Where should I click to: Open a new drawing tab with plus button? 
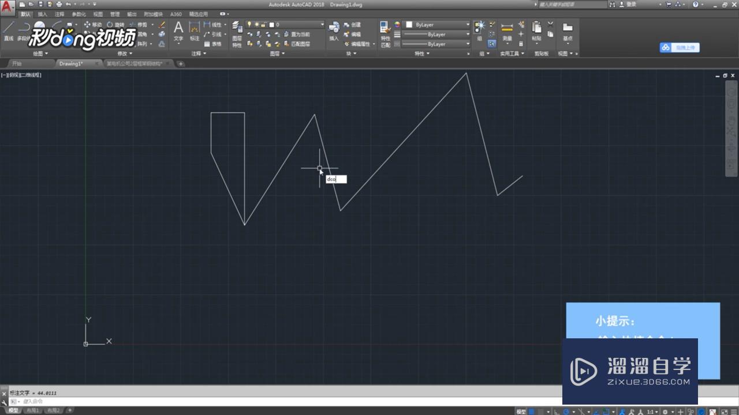click(181, 64)
